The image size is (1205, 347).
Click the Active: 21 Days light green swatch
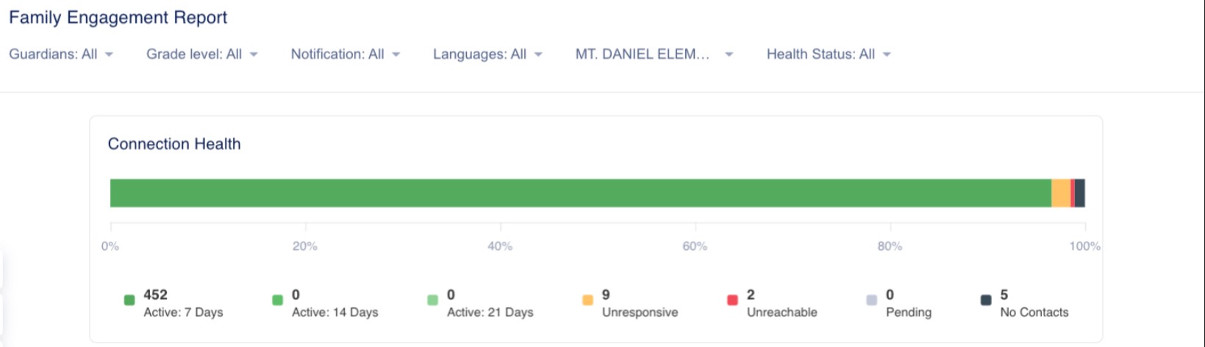pyautogui.click(x=432, y=300)
